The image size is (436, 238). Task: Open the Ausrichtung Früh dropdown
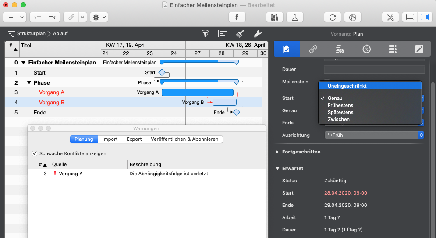[374, 135]
